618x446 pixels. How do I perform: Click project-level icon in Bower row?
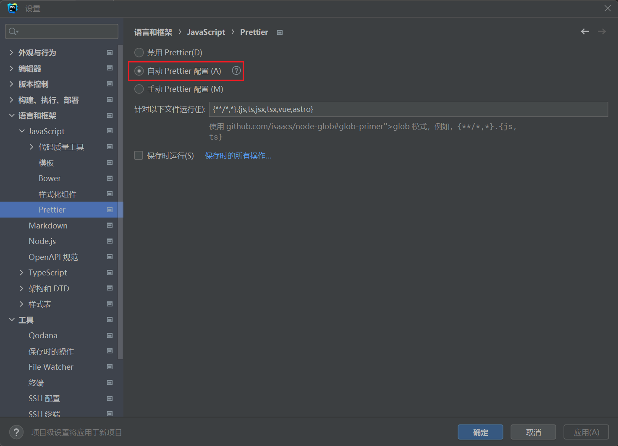(x=110, y=178)
